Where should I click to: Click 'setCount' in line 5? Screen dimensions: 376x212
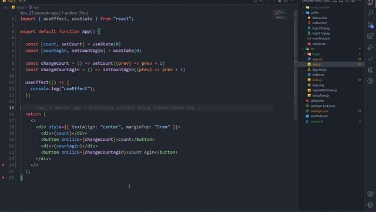(72, 44)
